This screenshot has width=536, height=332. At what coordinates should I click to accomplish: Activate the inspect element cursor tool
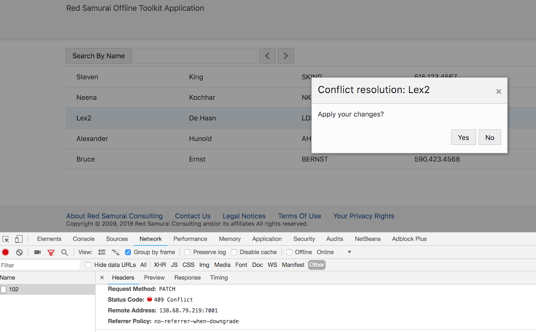[5, 239]
